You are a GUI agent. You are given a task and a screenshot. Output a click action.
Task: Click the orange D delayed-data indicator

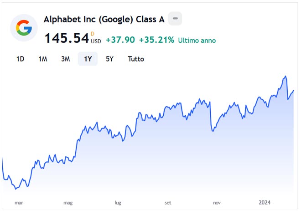93,33
